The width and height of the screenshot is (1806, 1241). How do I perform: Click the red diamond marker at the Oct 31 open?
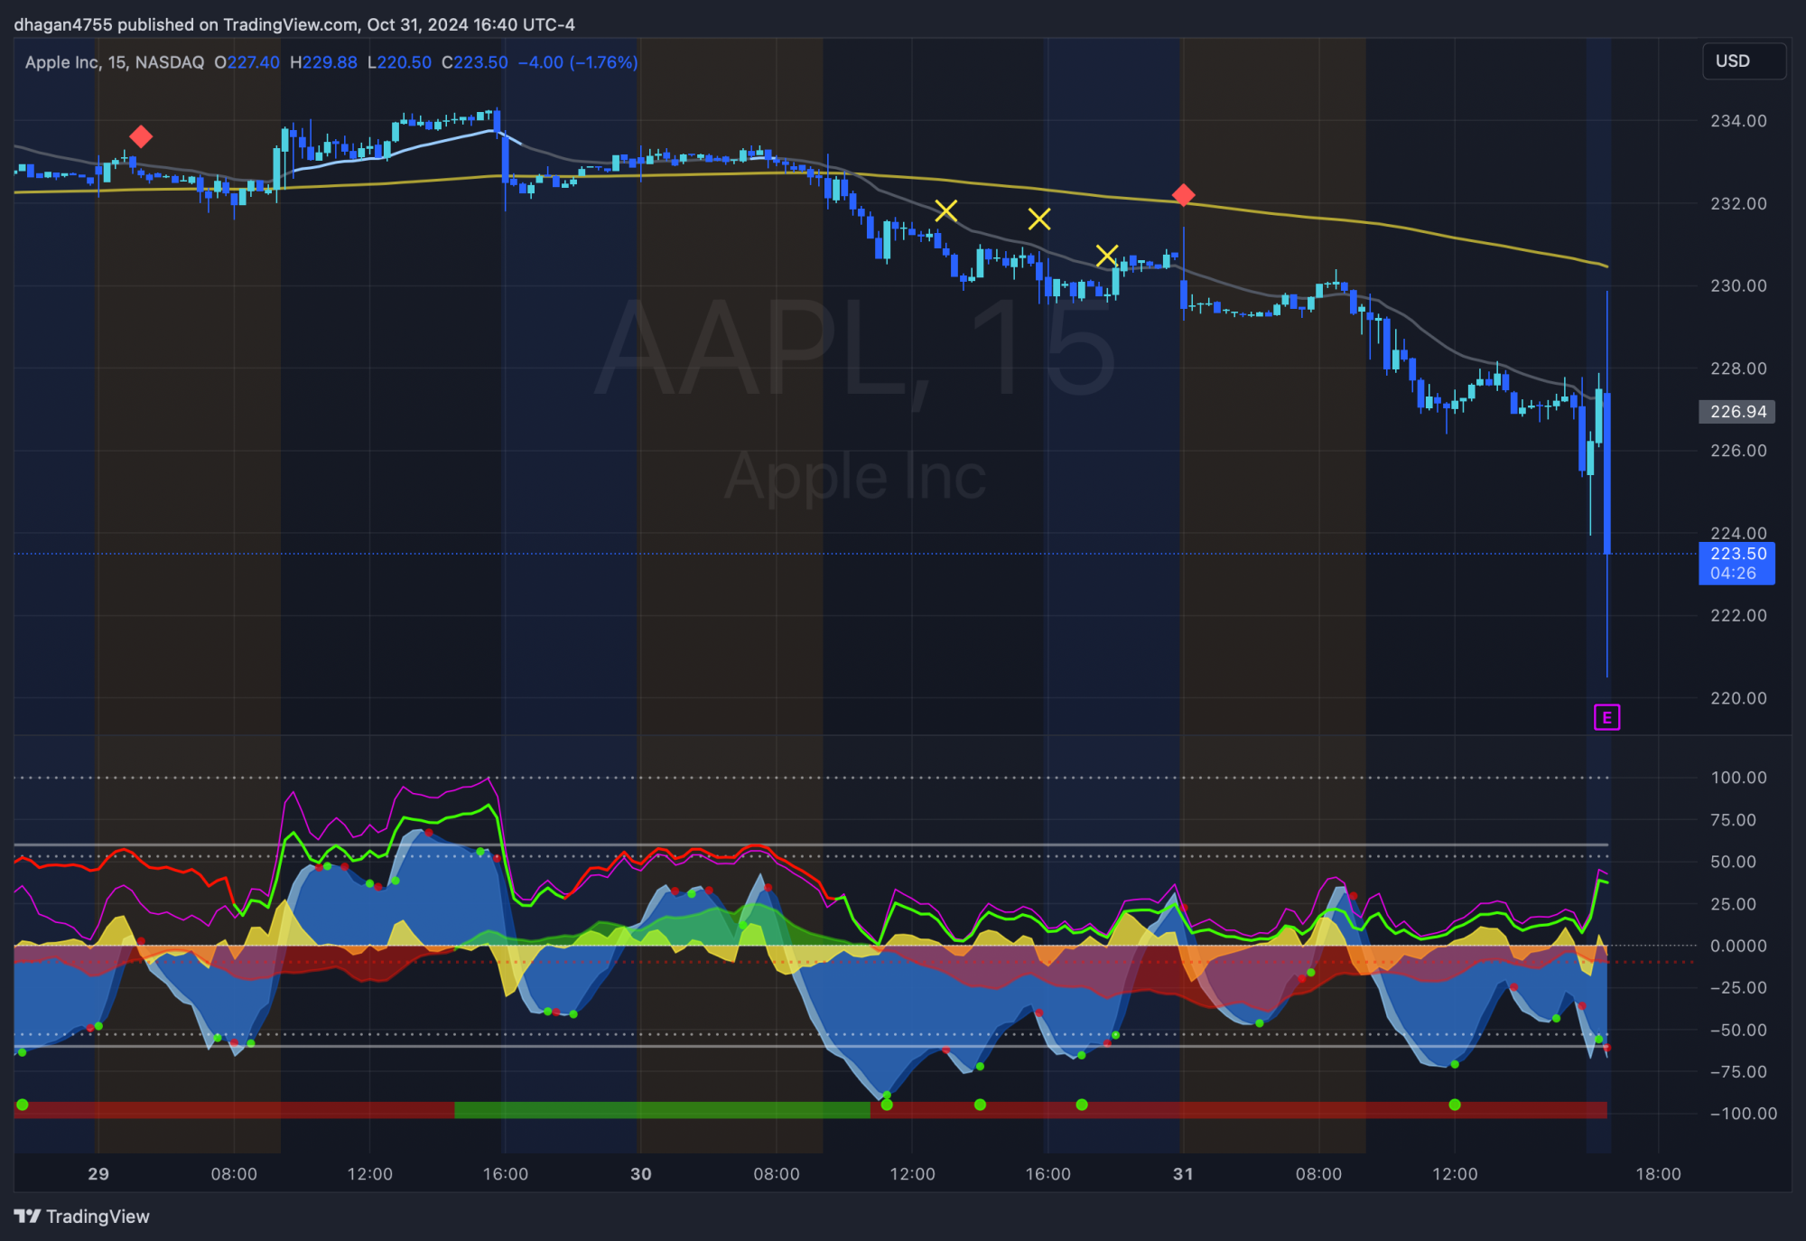pyautogui.click(x=1183, y=194)
